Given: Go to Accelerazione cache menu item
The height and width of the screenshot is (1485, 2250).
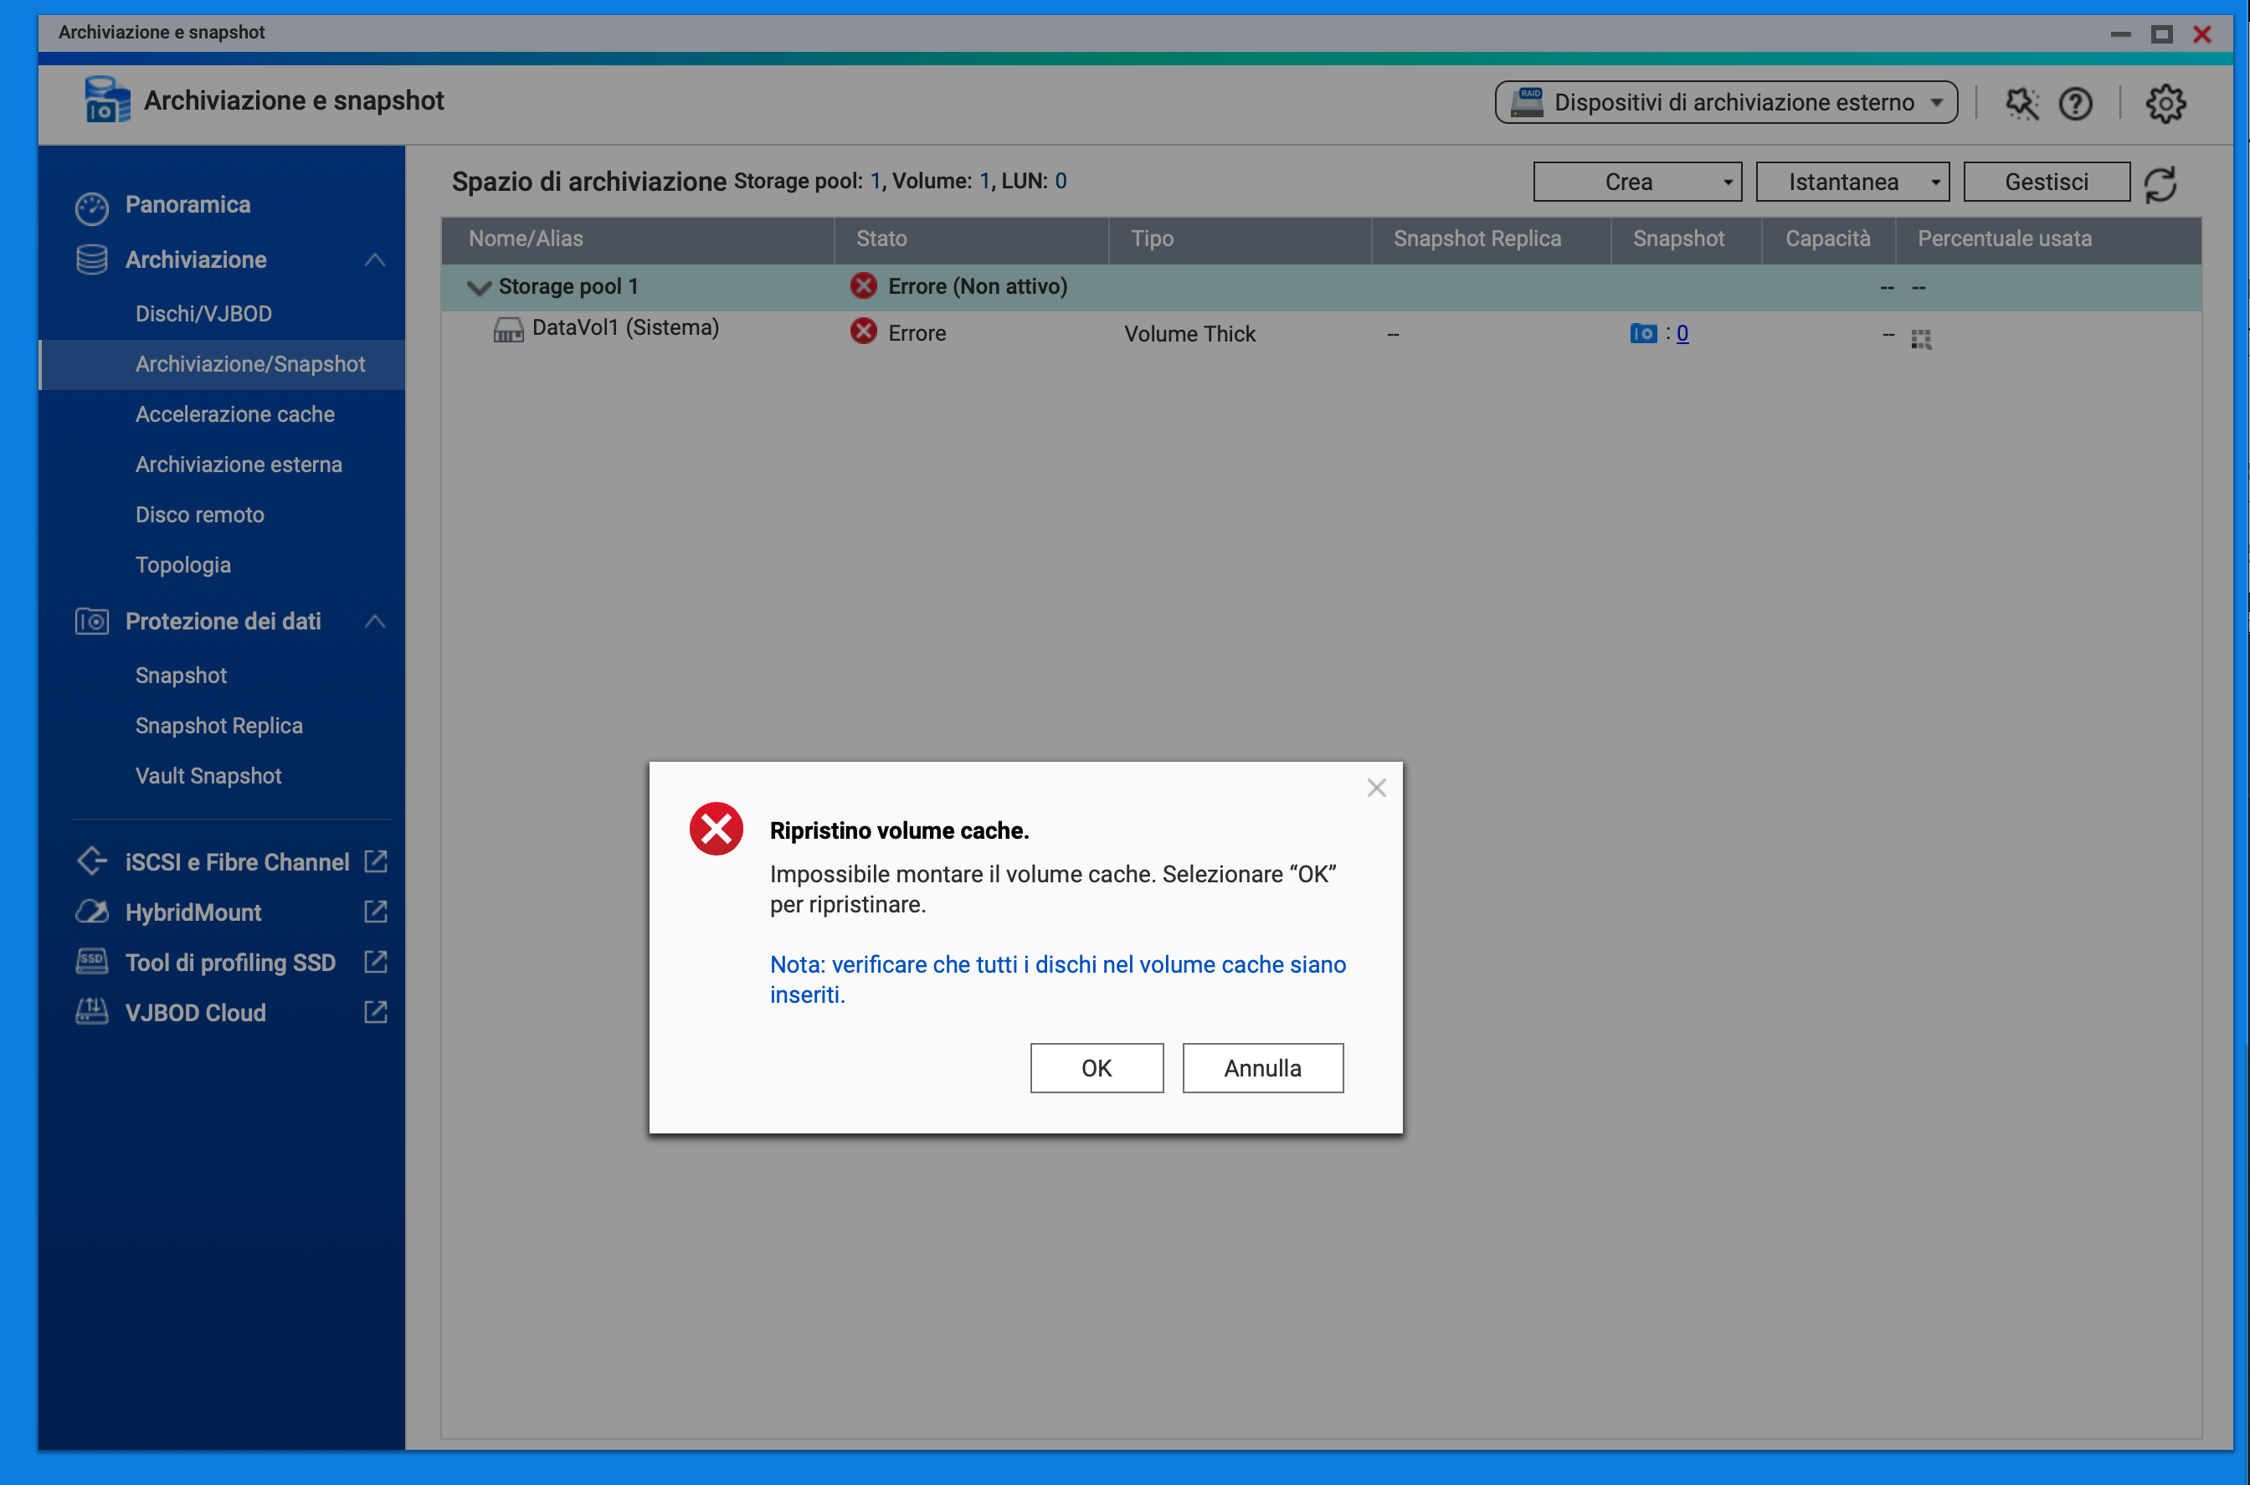Looking at the screenshot, I should pyautogui.click(x=235, y=414).
